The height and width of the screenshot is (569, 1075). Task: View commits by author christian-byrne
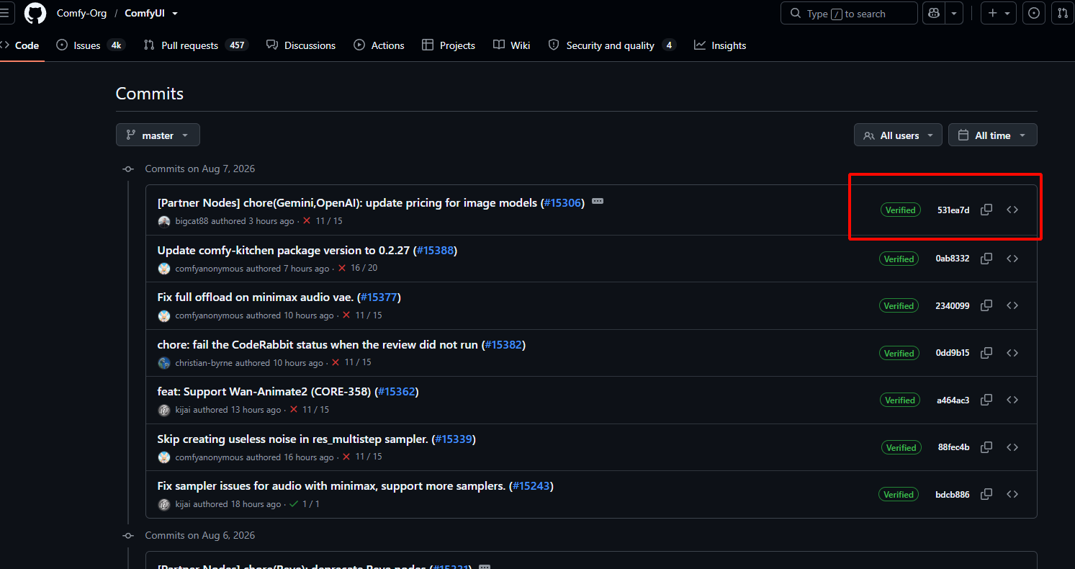[204, 363]
